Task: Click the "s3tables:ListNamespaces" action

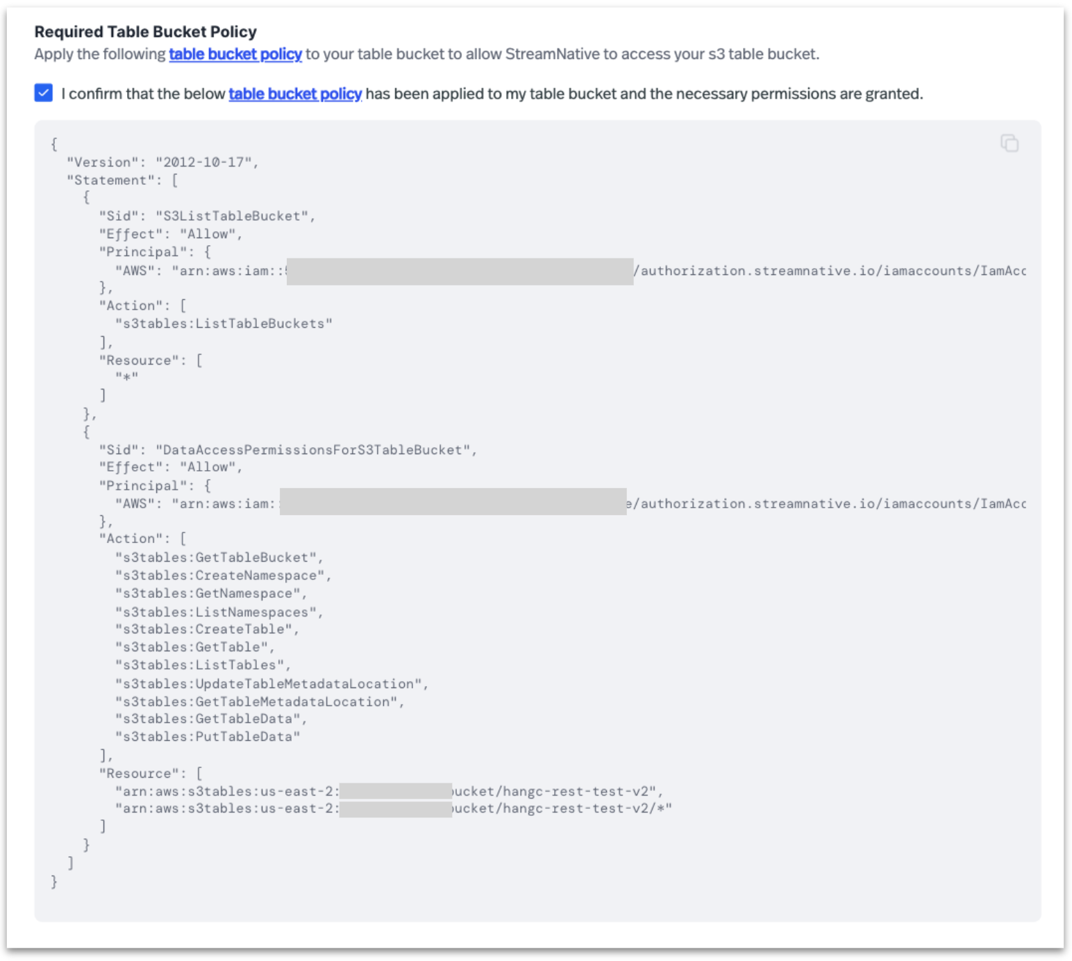Action: click(219, 612)
